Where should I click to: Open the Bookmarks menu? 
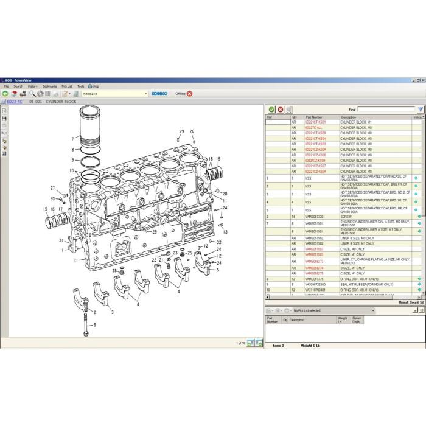(49, 86)
